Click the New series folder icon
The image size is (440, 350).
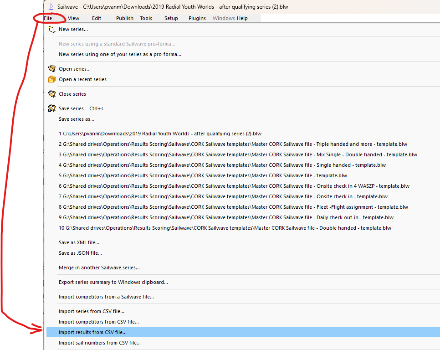point(51,29)
